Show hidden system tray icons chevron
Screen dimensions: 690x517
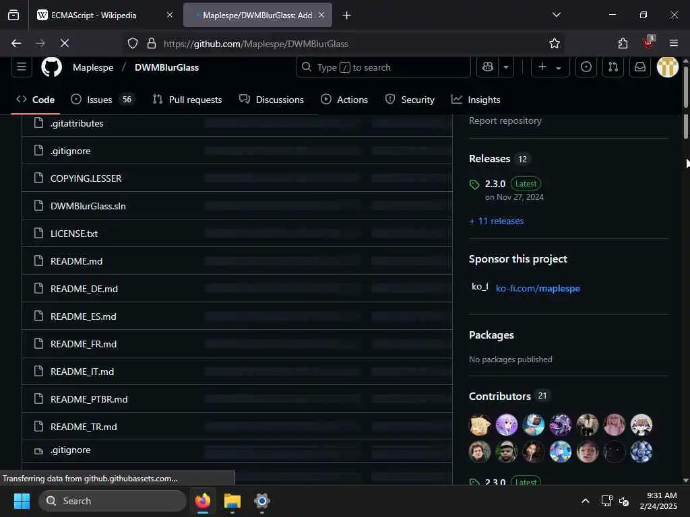coord(586,501)
